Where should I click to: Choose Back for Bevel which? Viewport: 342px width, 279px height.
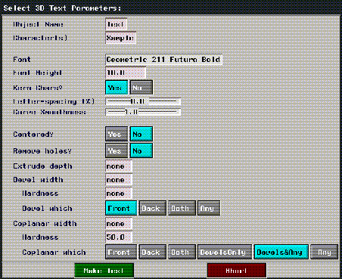[x=153, y=208]
